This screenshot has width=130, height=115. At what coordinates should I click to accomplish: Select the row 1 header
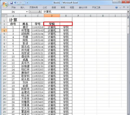click(4, 20)
